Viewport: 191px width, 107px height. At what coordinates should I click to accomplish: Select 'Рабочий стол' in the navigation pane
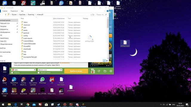[5, 23]
